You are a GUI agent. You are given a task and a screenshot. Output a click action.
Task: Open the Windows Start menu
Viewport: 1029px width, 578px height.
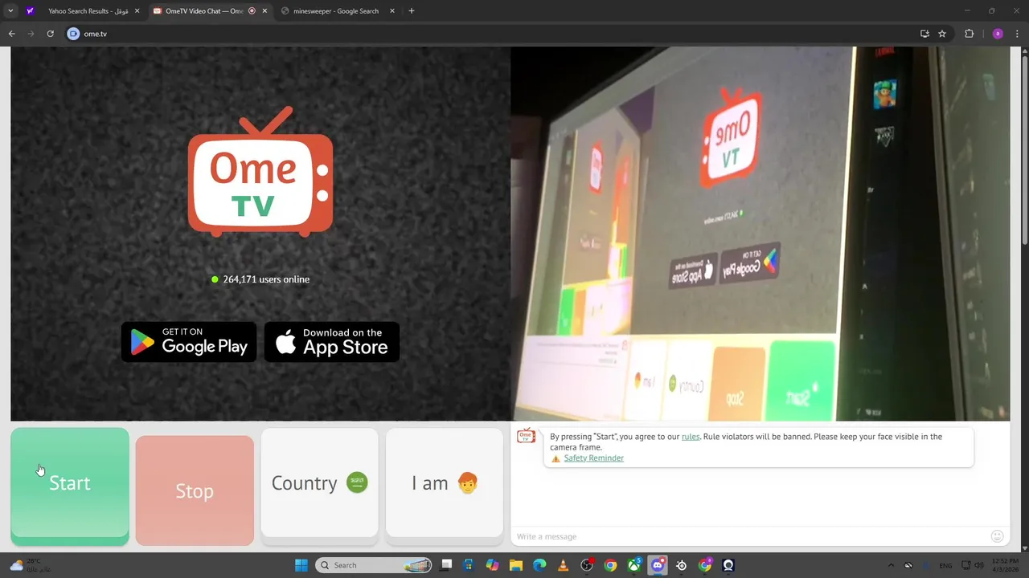point(301,565)
